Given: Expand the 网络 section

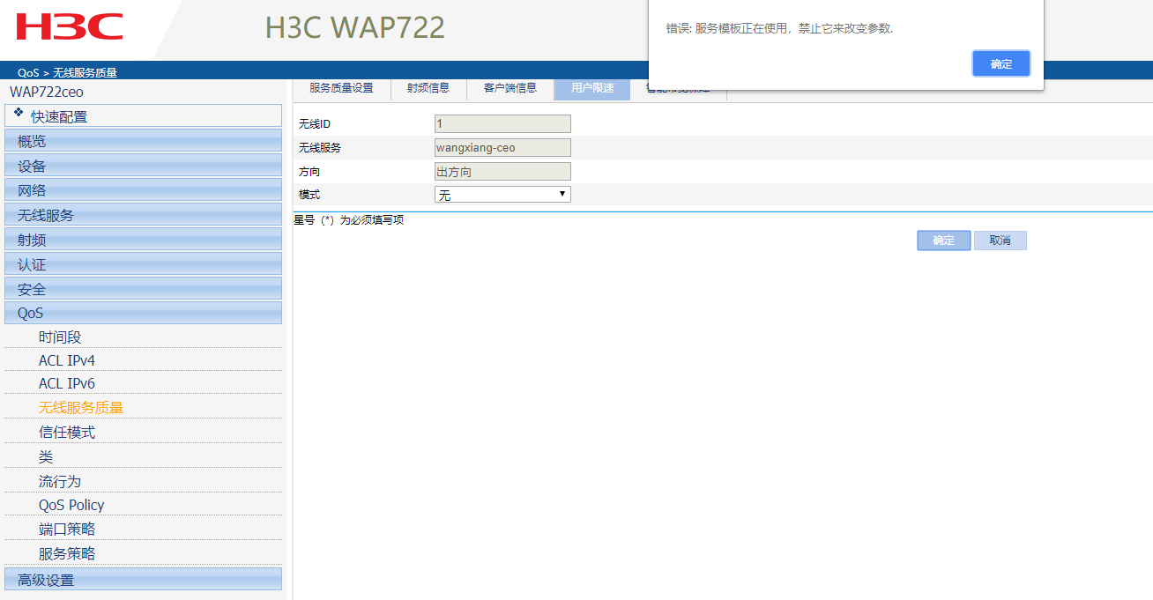Looking at the screenshot, I should click(x=144, y=189).
